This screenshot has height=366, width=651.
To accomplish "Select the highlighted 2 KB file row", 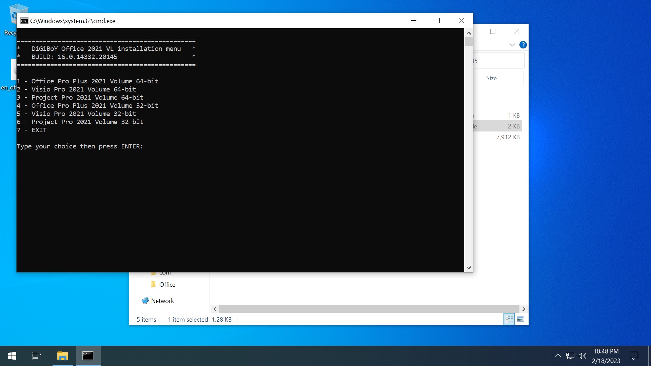I will click(497, 126).
